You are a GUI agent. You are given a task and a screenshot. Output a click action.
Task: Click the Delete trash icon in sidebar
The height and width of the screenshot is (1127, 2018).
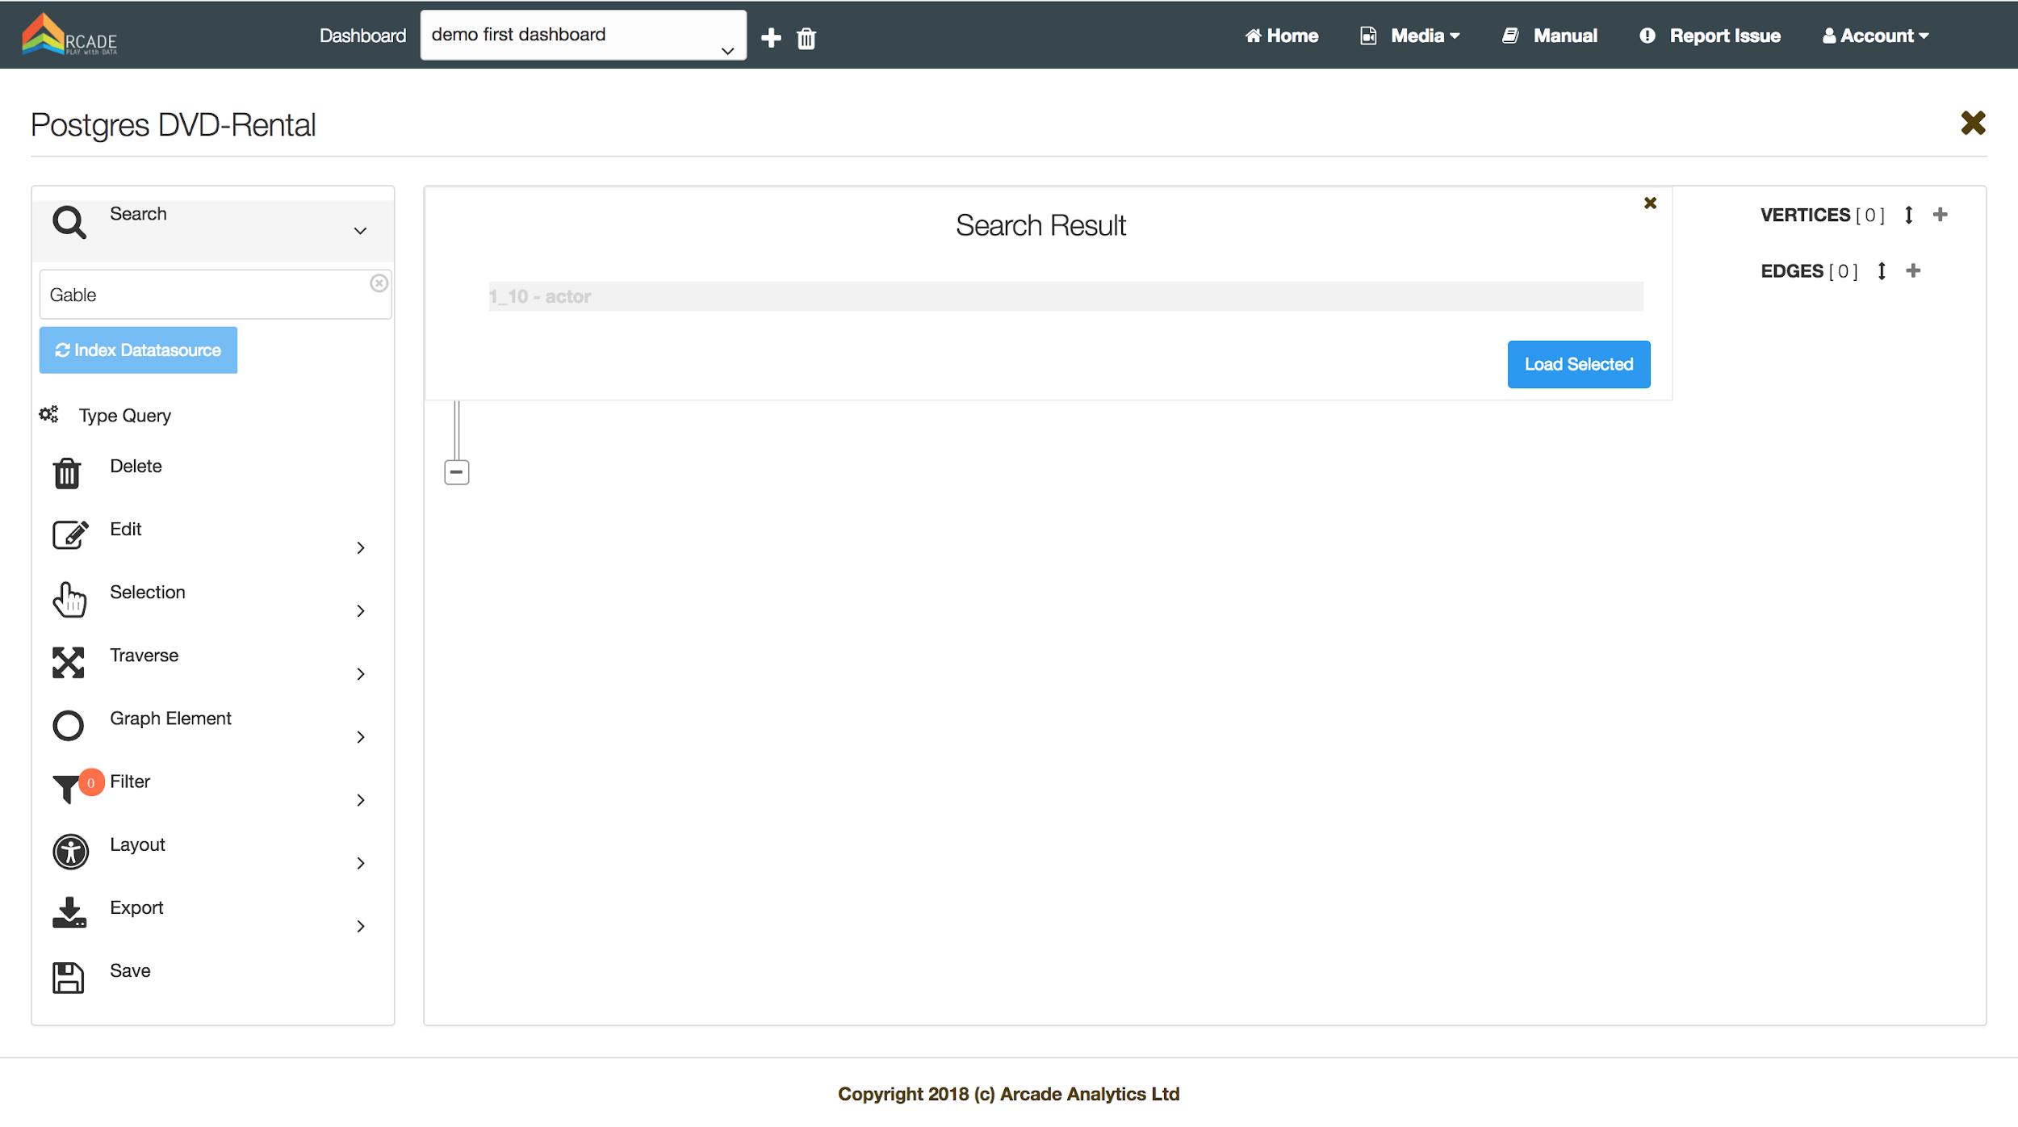click(67, 473)
